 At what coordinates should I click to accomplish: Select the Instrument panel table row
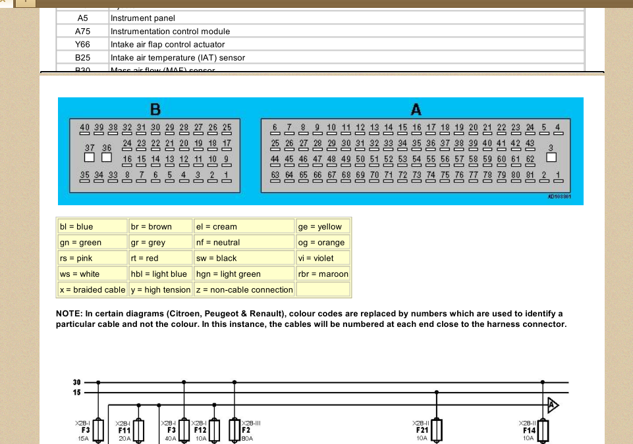[321, 18]
